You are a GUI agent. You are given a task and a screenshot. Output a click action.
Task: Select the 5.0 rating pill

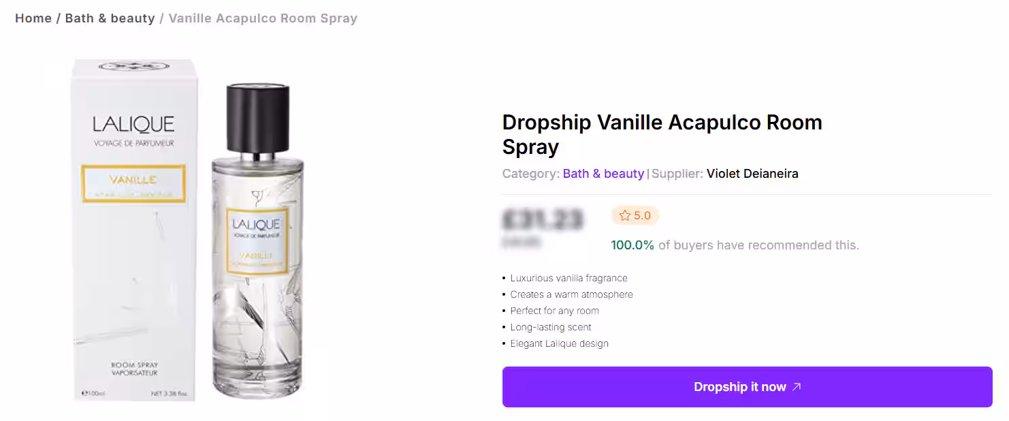(635, 215)
